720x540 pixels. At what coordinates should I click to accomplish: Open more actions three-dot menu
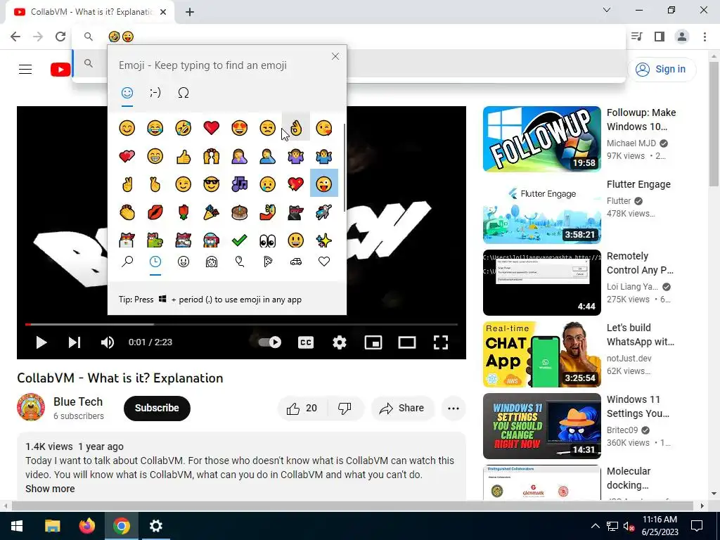pyautogui.click(x=454, y=409)
